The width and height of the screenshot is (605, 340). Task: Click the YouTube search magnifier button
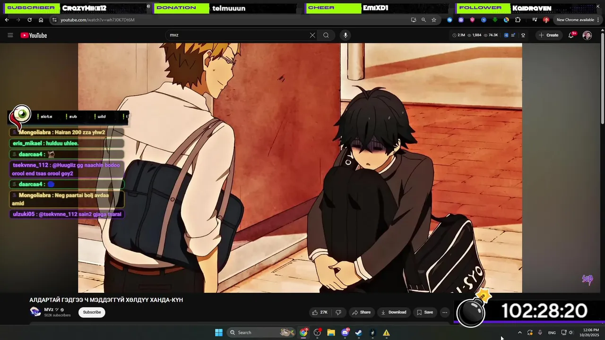click(326, 35)
